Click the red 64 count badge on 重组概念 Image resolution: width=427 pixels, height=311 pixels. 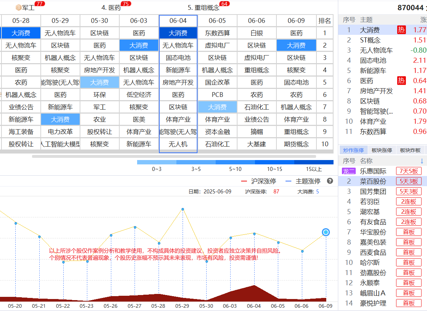coord(224,4)
